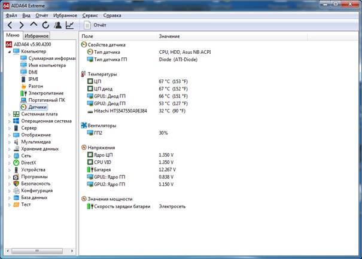
Task: Open the Отчёт menu in the menu bar
Action: pyautogui.click(x=41, y=16)
